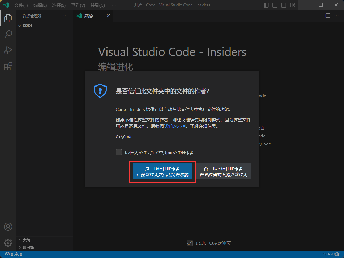344x258 pixels.
Task: Click 是，我信任此作者 button
Action: (162, 171)
